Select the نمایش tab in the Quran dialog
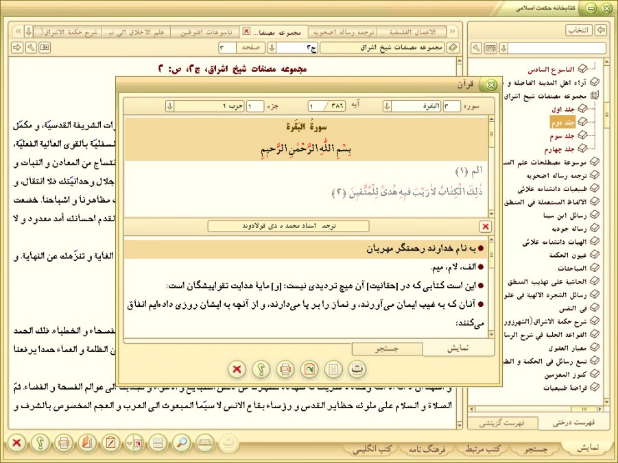The image size is (618, 463). 458,348
